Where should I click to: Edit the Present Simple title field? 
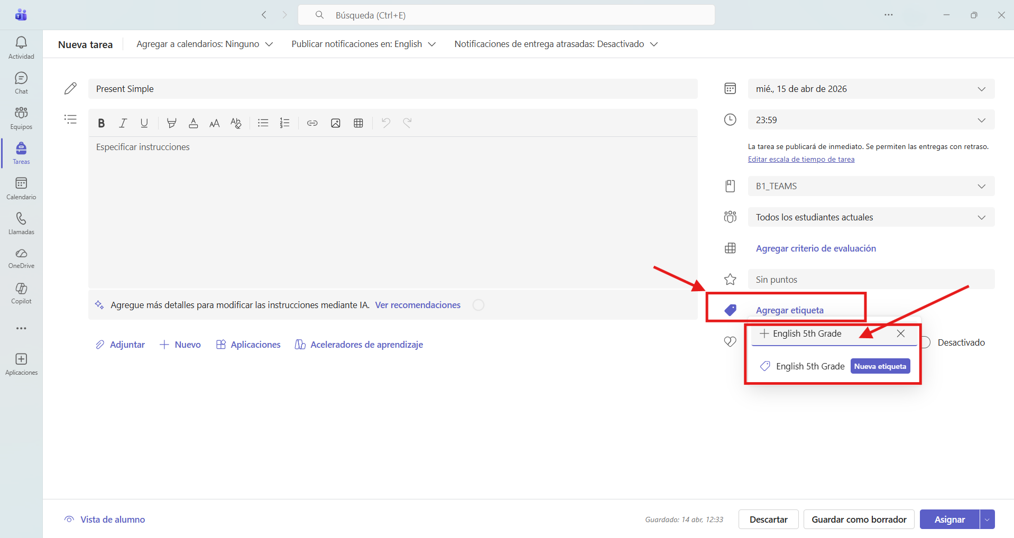[393, 89]
